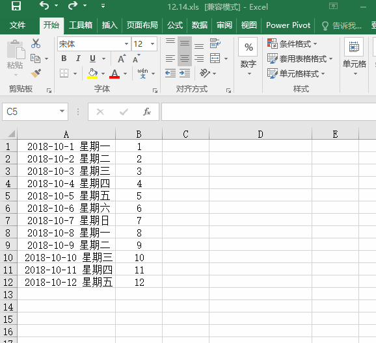Click the wén phonetic guide icon
376x343 pixels.
142,73
